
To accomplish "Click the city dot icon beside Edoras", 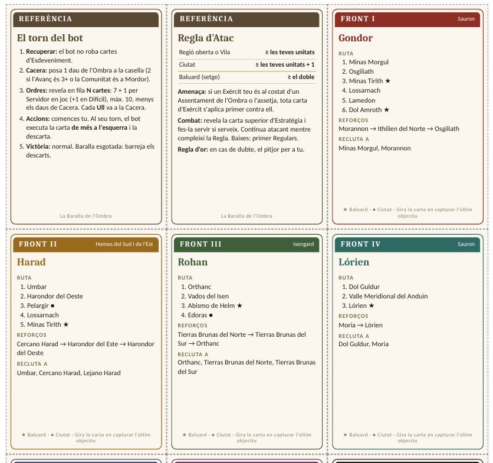I will click(x=211, y=315).
